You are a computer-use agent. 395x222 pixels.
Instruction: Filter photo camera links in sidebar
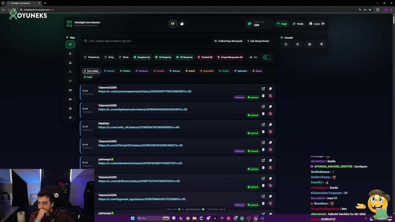[x=70, y=109]
